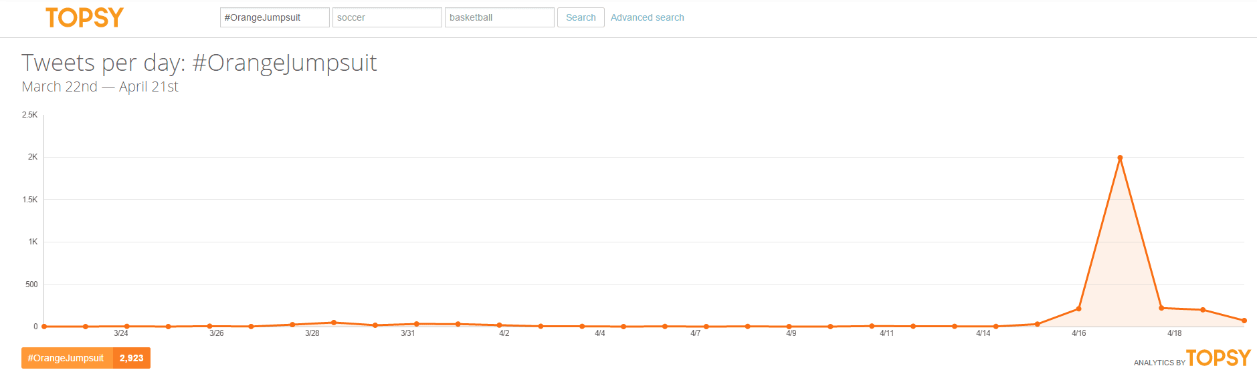Viewport: 1257px width, 380px height.
Task: Open the Advanced search link
Action: (647, 17)
